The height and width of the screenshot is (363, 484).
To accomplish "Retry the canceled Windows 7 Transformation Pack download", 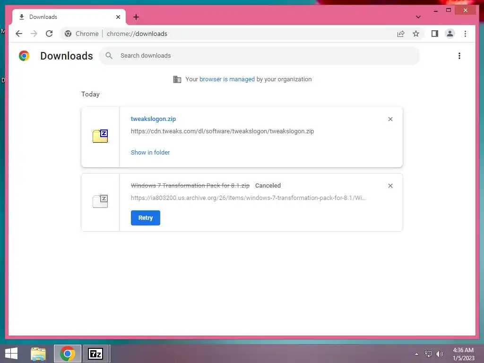I will (146, 218).
